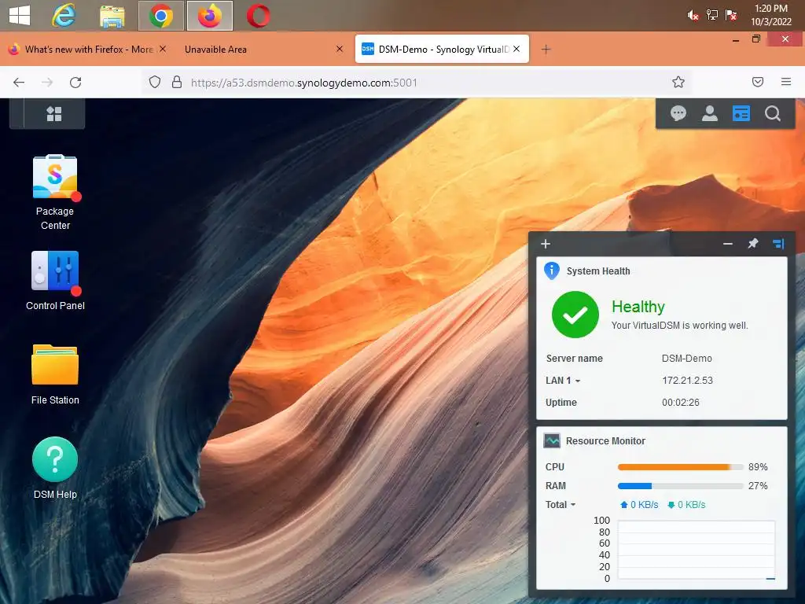The image size is (805, 604).
Task: Click the Resource Monitor graph icon
Action: click(x=552, y=440)
